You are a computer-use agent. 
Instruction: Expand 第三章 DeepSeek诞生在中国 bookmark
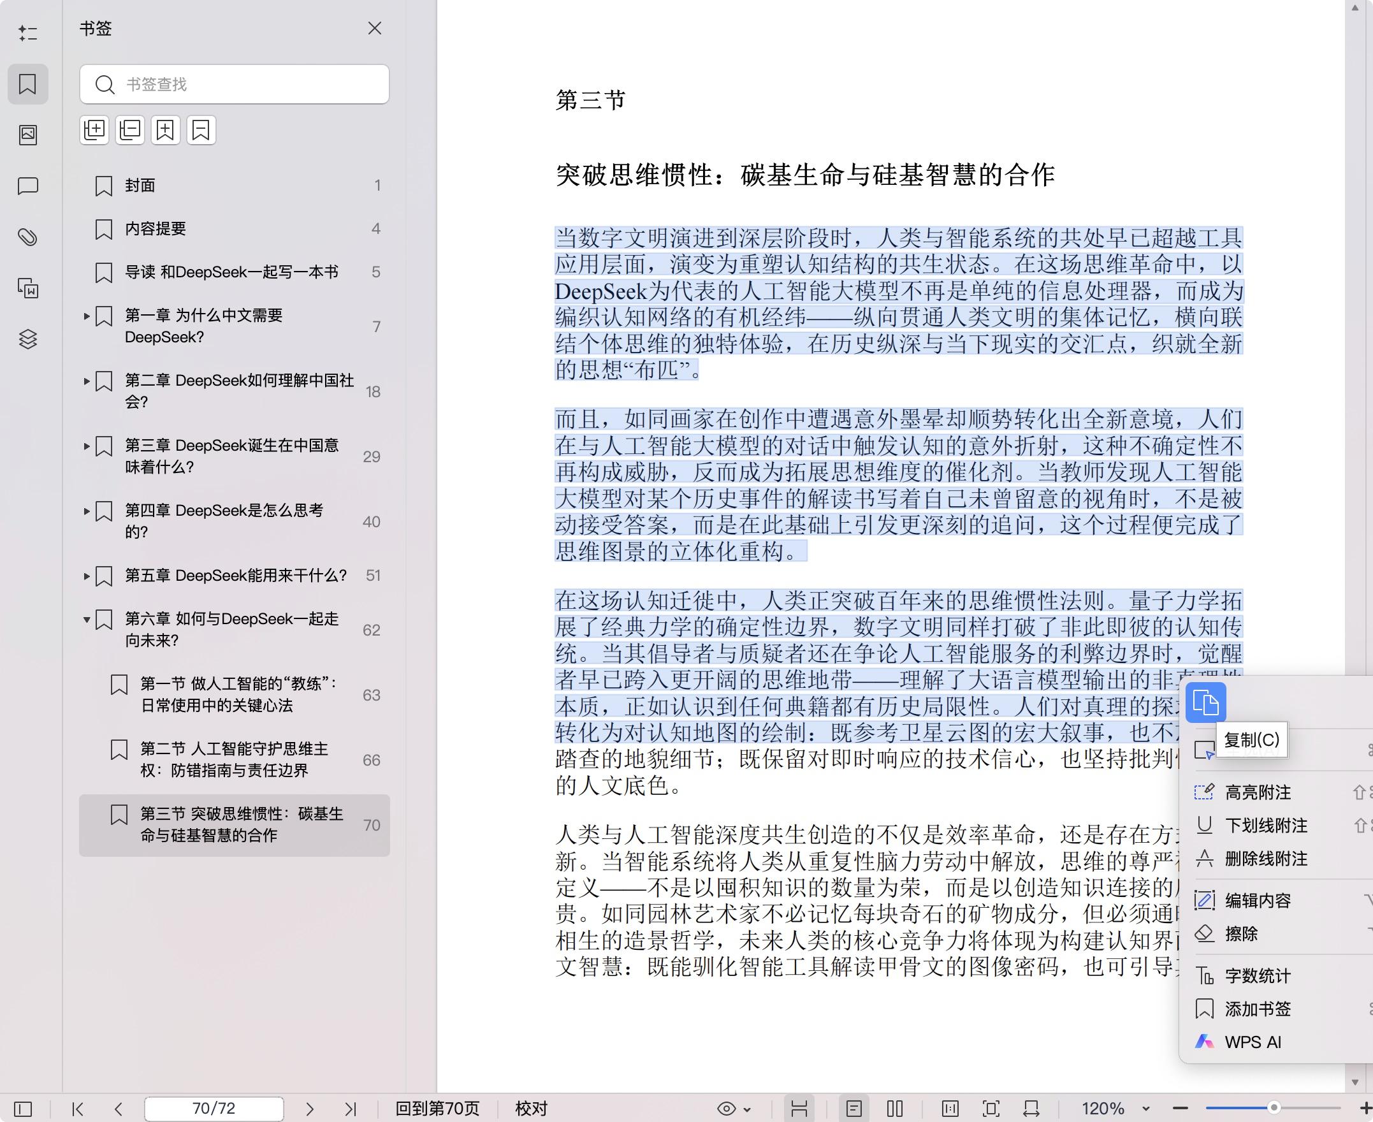[x=87, y=446]
